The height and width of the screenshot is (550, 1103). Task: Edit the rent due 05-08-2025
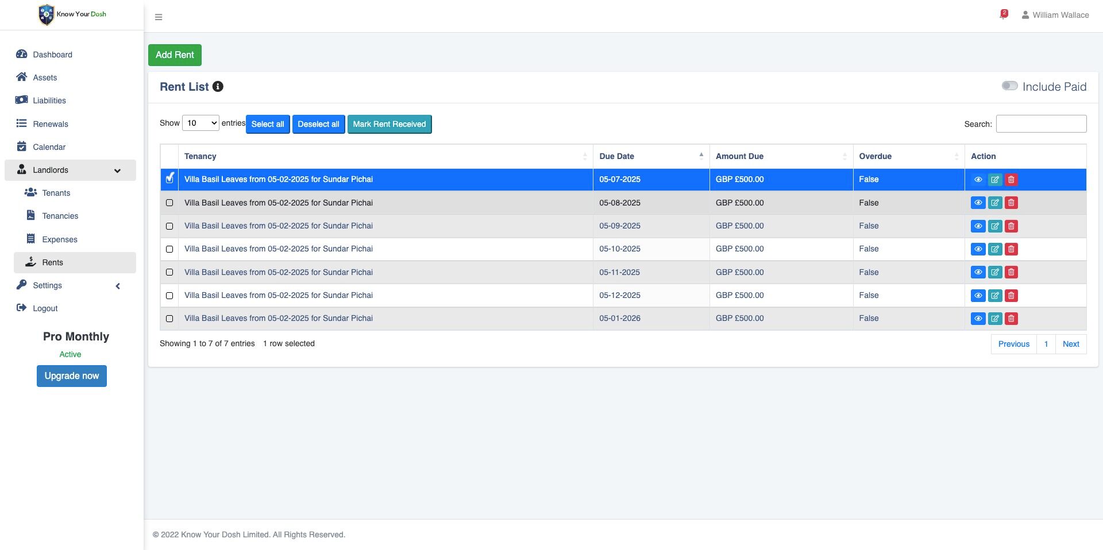[x=995, y=203]
